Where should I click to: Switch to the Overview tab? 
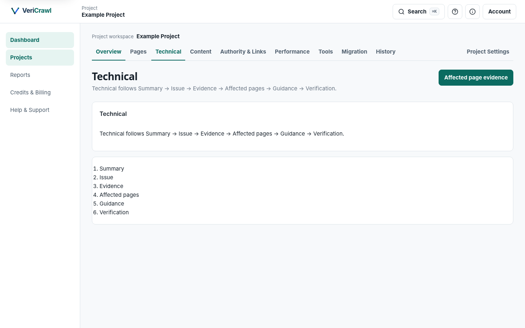pyautogui.click(x=109, y=52)
